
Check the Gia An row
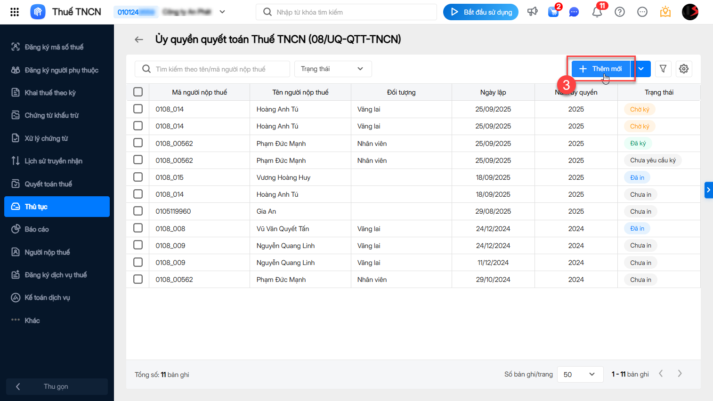click(138, 211)
